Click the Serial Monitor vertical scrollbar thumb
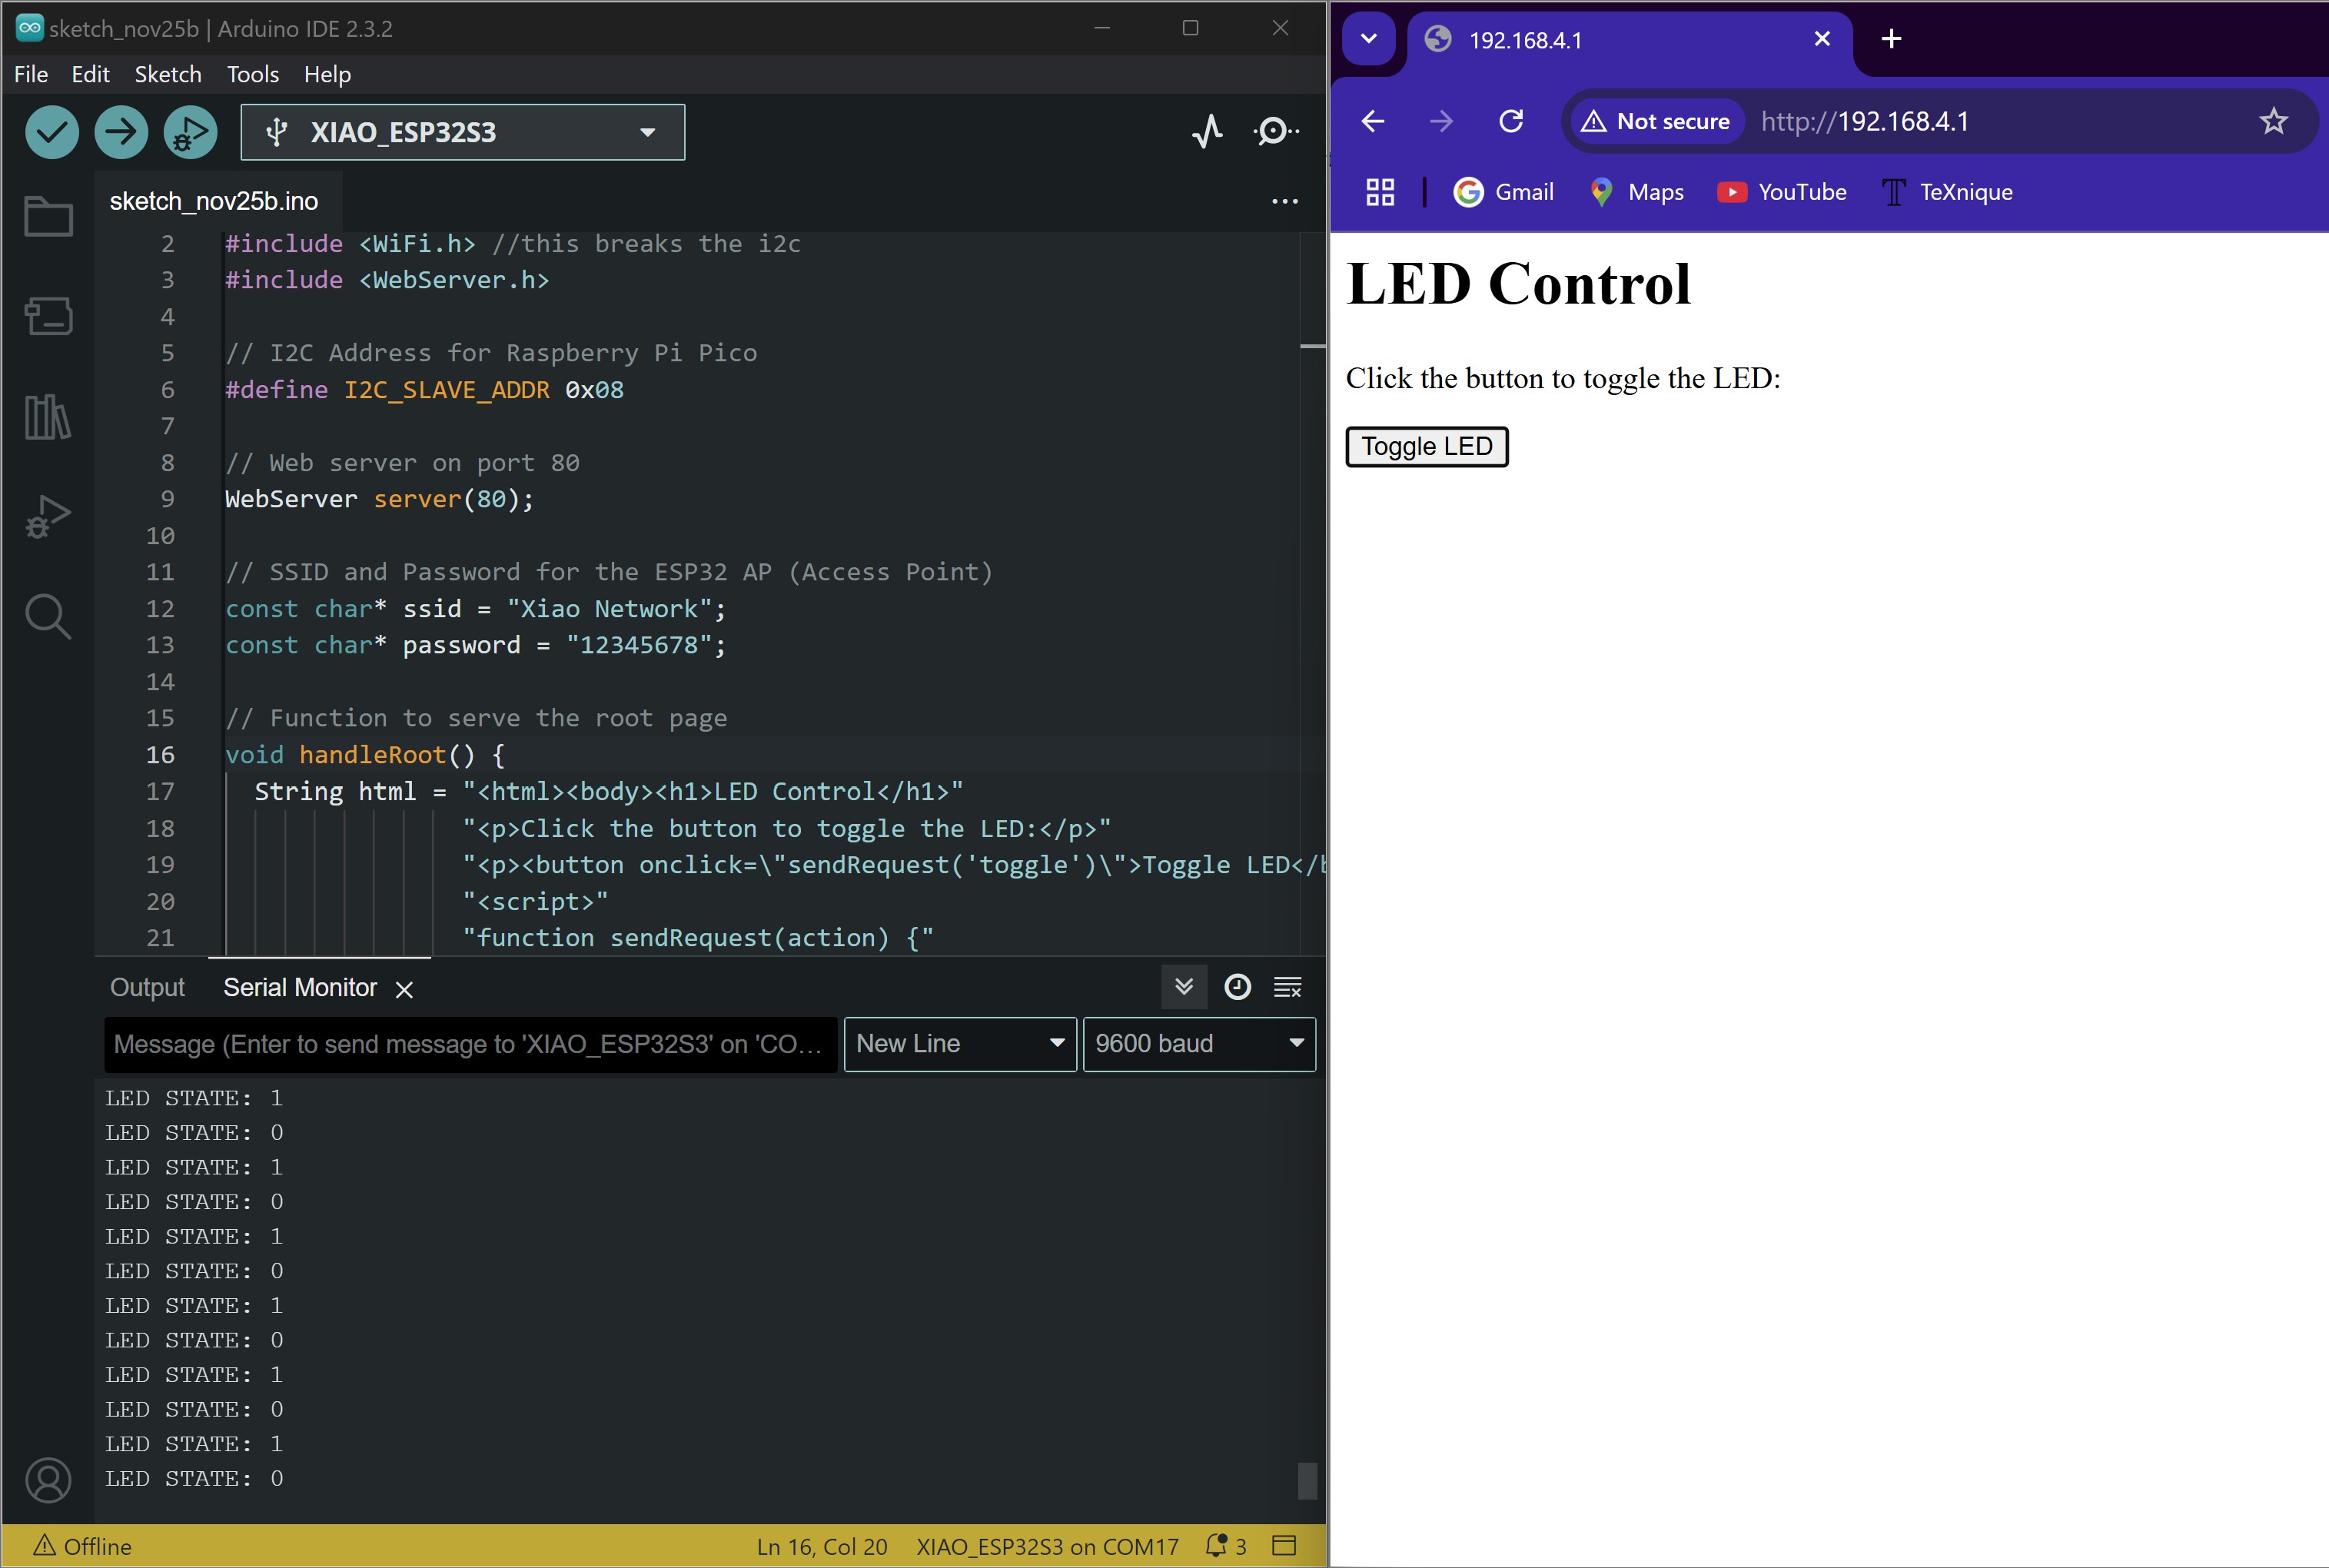Screen dimensions: 2329x1568 [1307, 1481]
